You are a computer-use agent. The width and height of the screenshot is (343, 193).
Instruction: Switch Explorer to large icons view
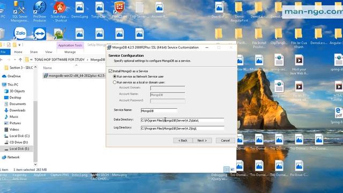[232, 169]
